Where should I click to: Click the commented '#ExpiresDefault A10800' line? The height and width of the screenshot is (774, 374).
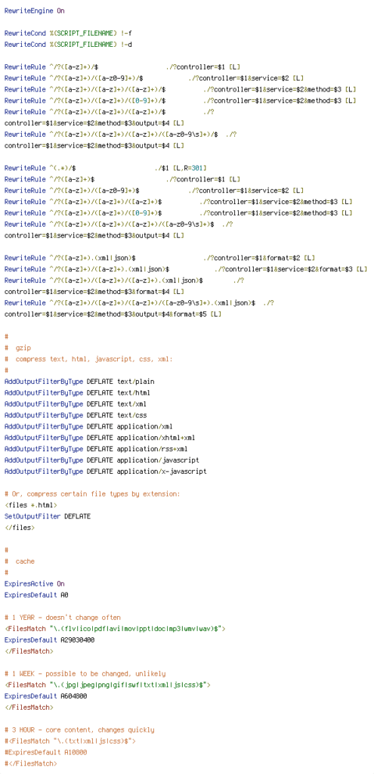(x=45, y=752)
